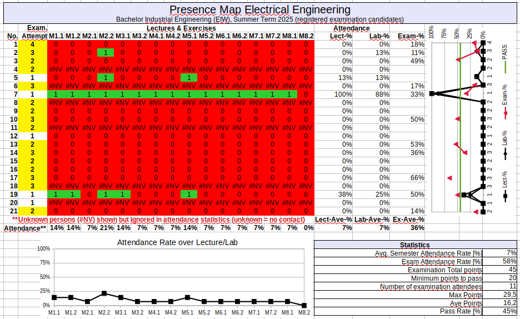Select the Exam-% column header

411,36
